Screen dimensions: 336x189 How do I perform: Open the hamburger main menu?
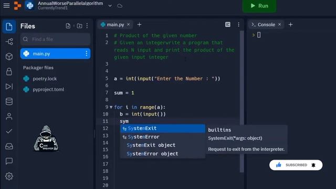[x=6, y=5]
